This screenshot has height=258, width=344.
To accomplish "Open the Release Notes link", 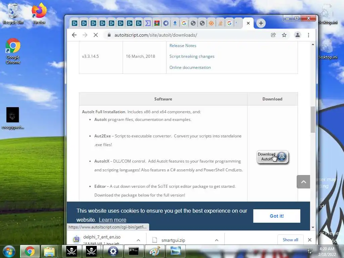I will tap(183, 46).
